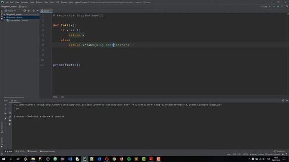
Task: Click the scroll-to-end icon in Run panel
Action: 10,117
